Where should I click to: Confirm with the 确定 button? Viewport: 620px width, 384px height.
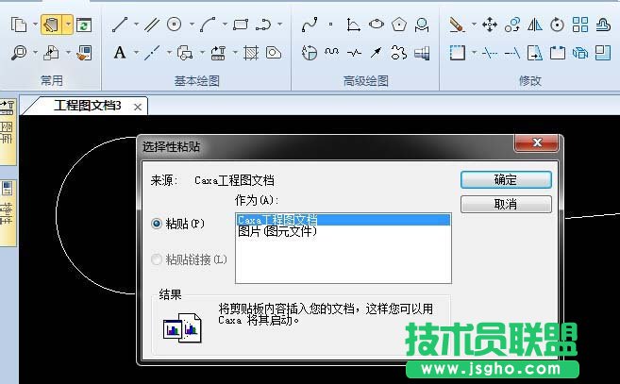coord(506,180)
